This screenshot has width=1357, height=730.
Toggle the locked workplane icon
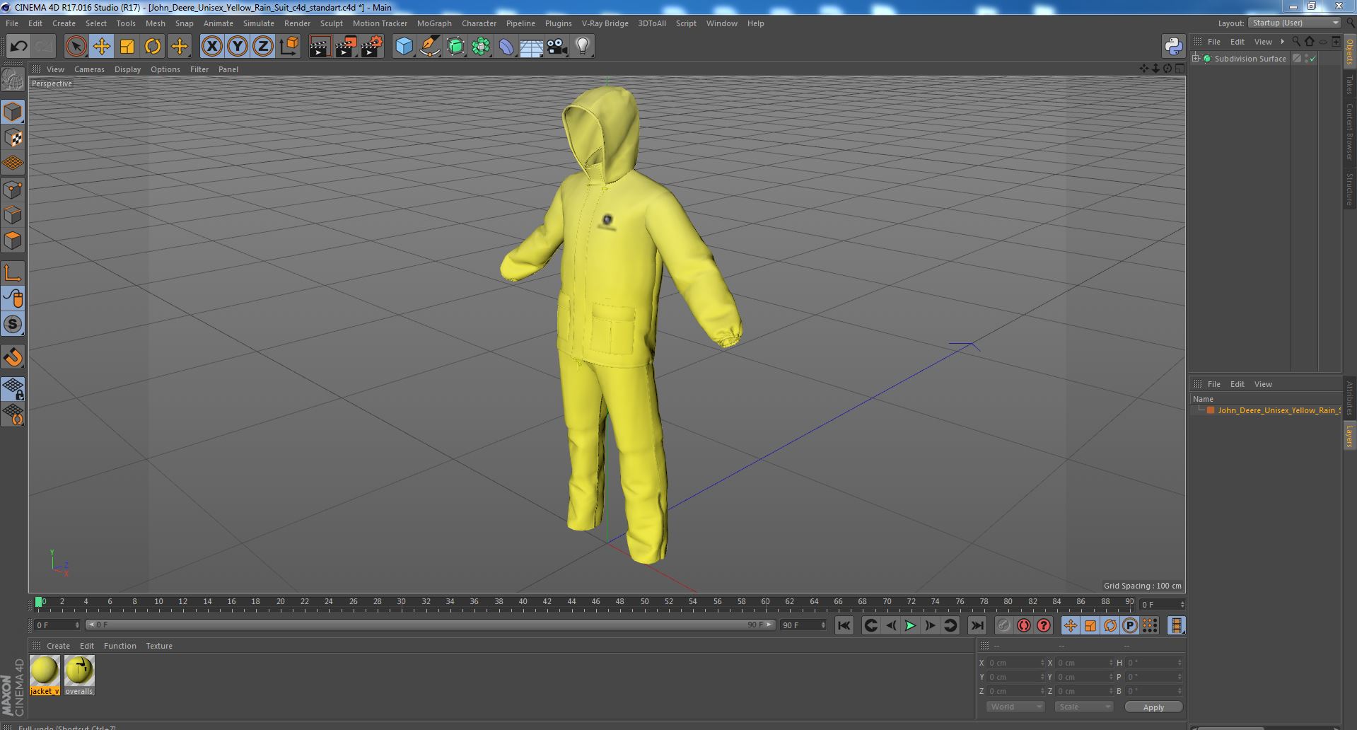pyautogui.click(x=13, y=388)
